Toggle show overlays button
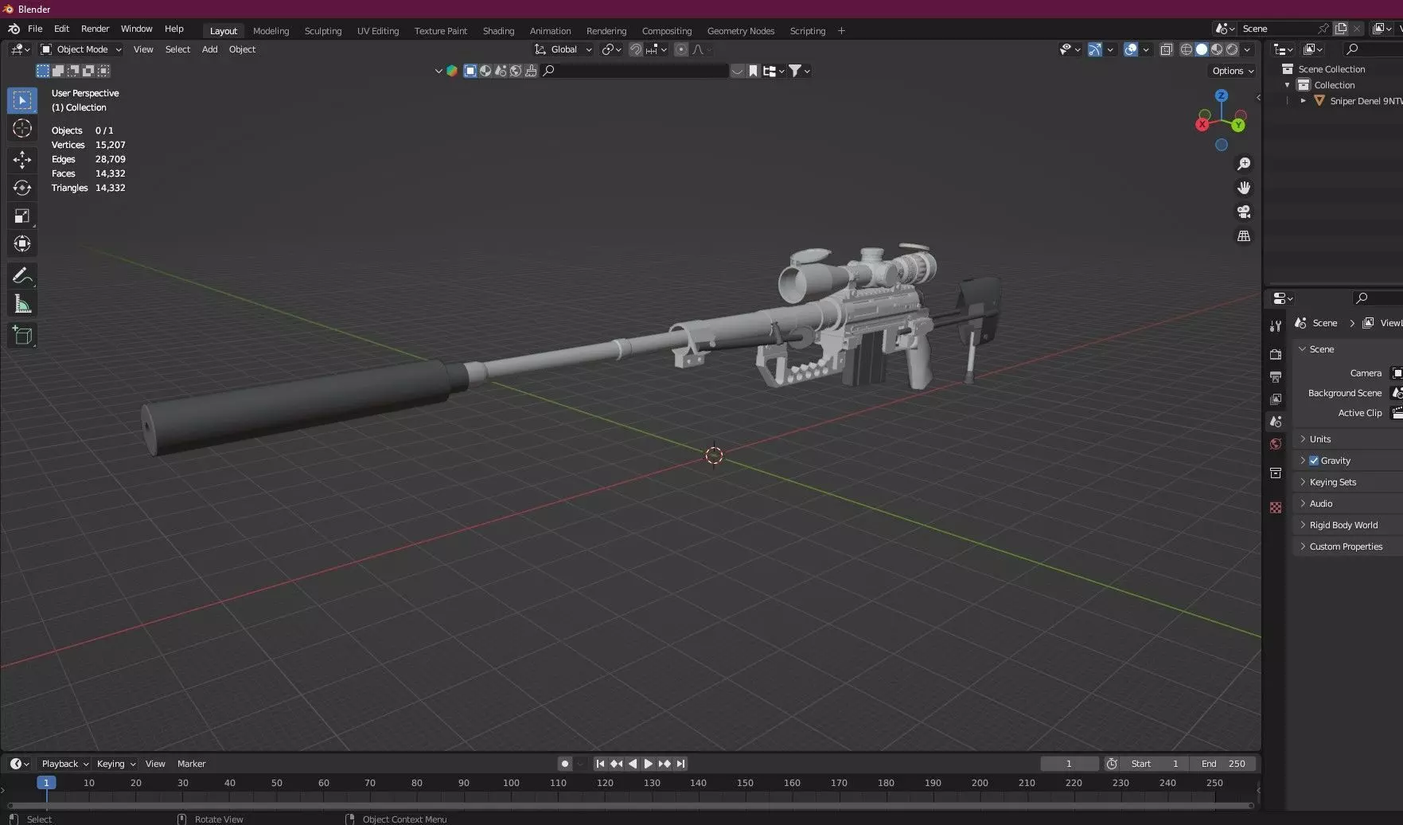This screenshot has width=1403, height=825. click(1131, 49)
